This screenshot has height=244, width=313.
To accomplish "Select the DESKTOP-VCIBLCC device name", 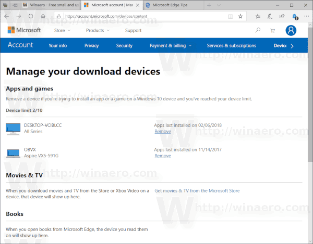I will [x=43, y=125].
